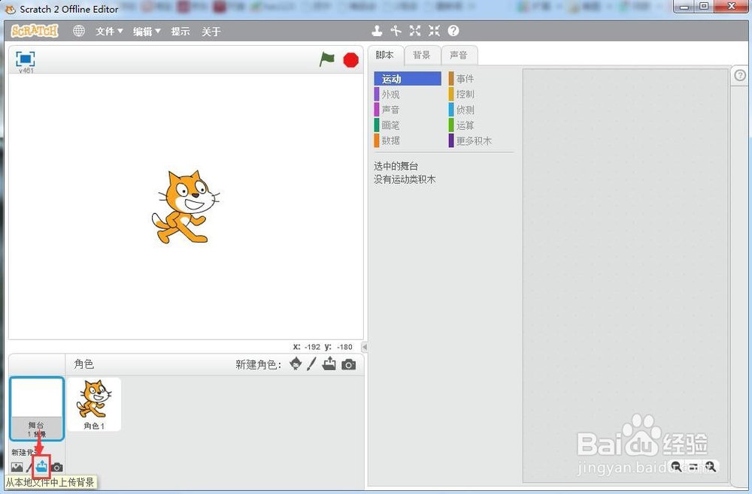The width and height of the screenshot is (752, 494).
Task: Upload sprite from local file
Action: point(329,364)
